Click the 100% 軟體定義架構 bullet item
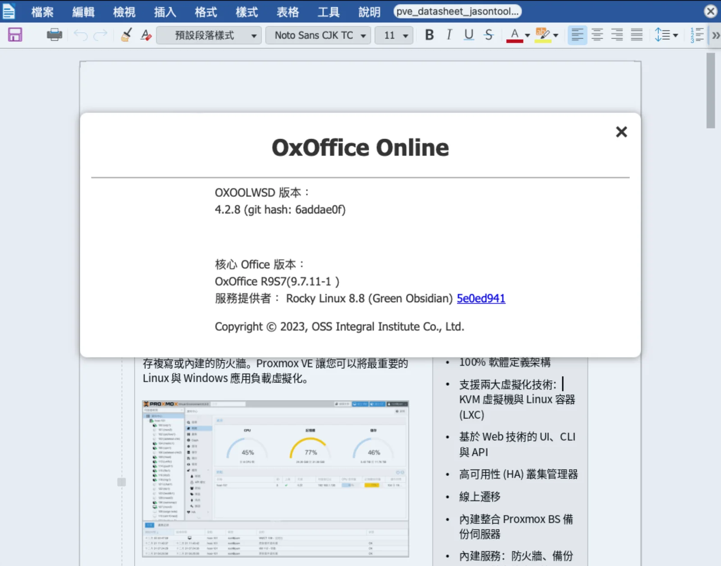This screenshot has height=566, width=721. [x=505, y=362]
